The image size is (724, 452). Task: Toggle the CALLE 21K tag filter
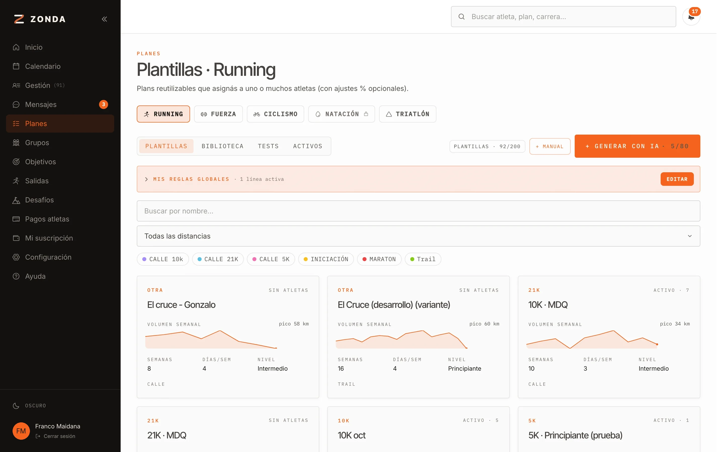218,259
